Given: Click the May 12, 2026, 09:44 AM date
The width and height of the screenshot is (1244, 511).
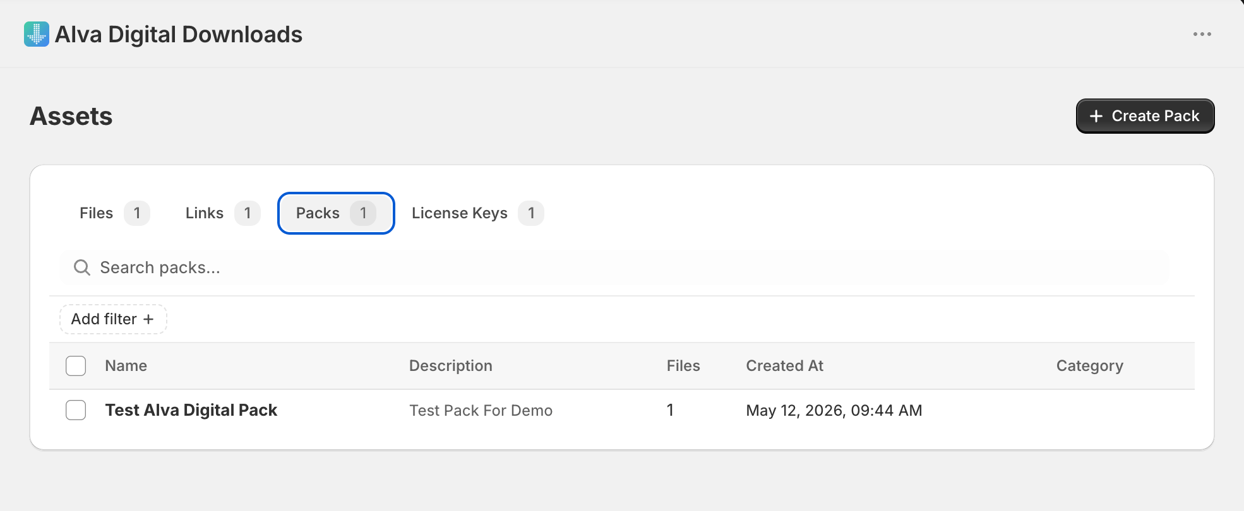Looking at the screenshot, I should pyautogui.click(x=834, y=411).
